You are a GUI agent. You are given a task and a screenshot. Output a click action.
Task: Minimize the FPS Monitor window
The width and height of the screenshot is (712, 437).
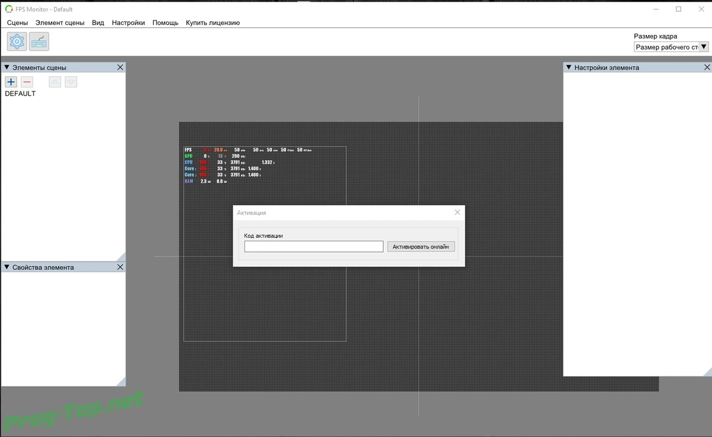pyautogui.click(x=656, y=9)
